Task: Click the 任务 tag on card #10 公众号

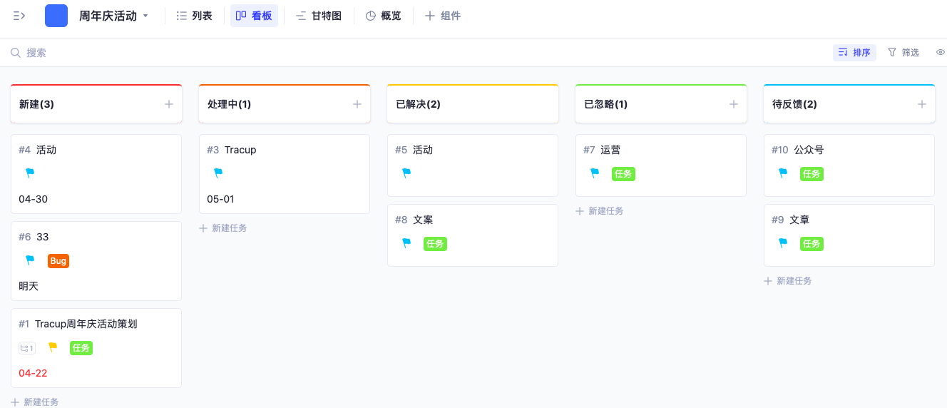Action: point(812,174)
